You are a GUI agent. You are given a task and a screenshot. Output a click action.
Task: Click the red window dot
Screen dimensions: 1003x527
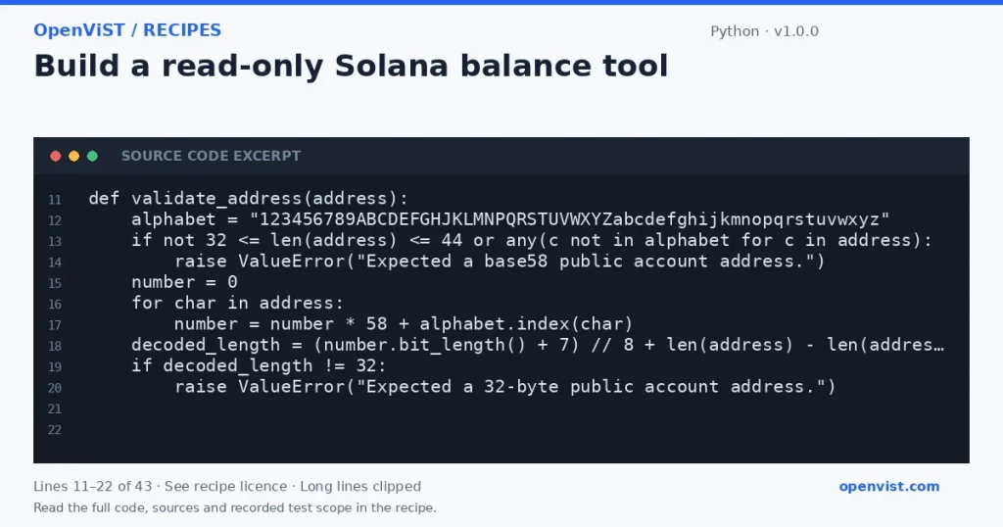click(x=56, y=156)
